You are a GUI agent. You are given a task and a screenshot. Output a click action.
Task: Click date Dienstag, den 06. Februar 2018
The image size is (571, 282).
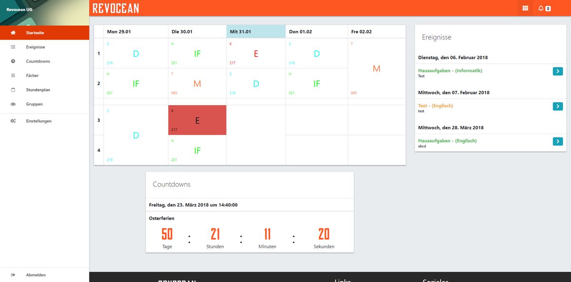pyautogui.click(x=453, y=58)
